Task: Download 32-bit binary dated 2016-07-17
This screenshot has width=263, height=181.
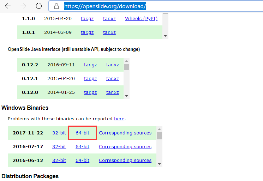Action: 59,146
